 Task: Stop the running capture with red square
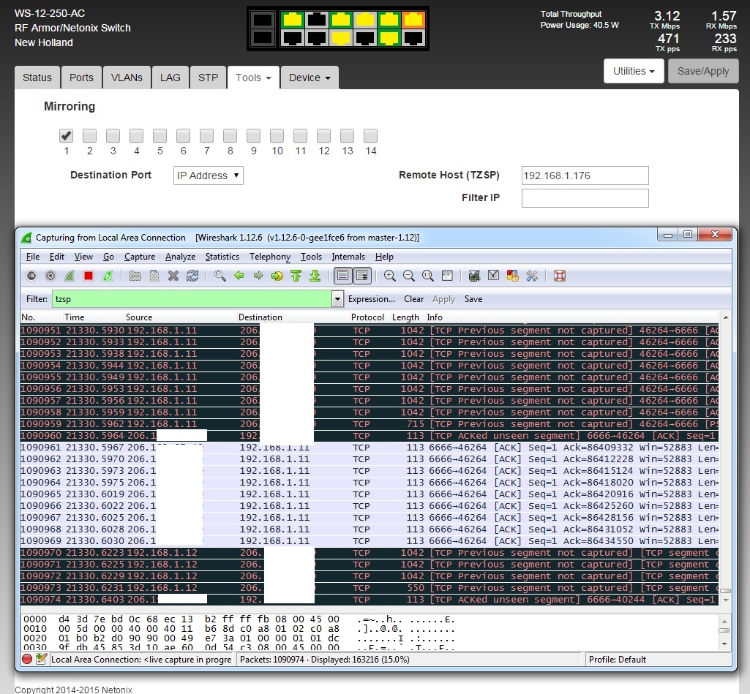[88, 276]
